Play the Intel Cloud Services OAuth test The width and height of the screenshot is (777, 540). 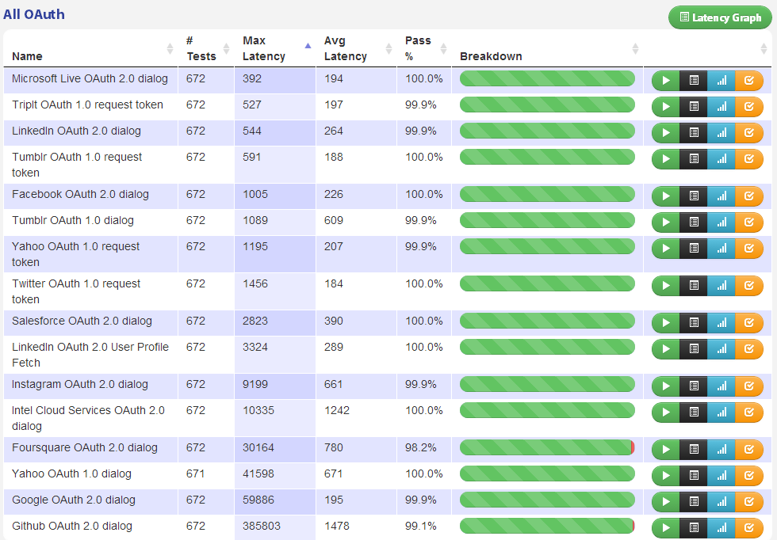(x=665, y=413)
